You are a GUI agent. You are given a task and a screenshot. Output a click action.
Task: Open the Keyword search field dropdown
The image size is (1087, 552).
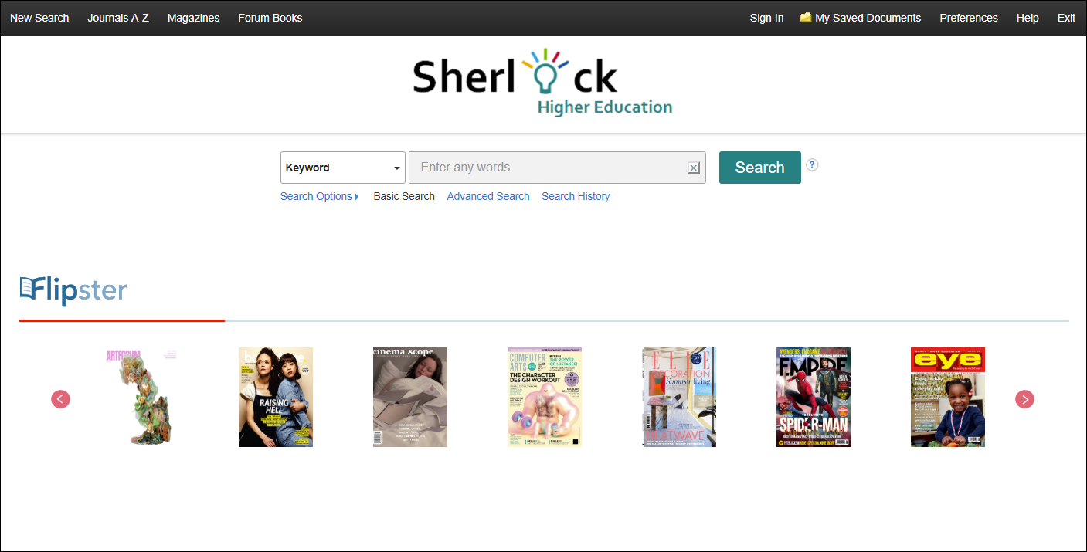[x=342, y=168]
